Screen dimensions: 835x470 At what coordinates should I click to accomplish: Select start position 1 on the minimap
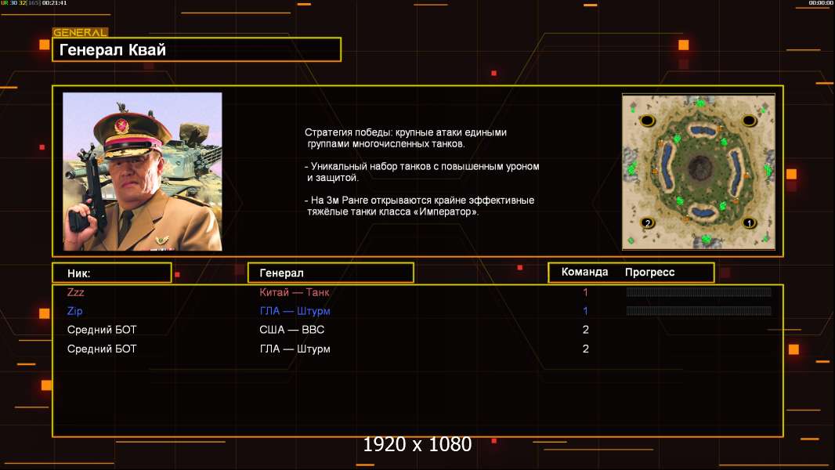(x=749, y=223)
